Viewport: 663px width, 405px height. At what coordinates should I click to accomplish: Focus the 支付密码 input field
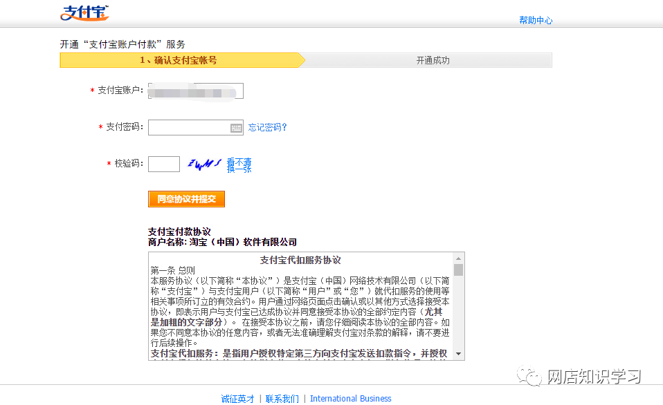tap(196, 128)
